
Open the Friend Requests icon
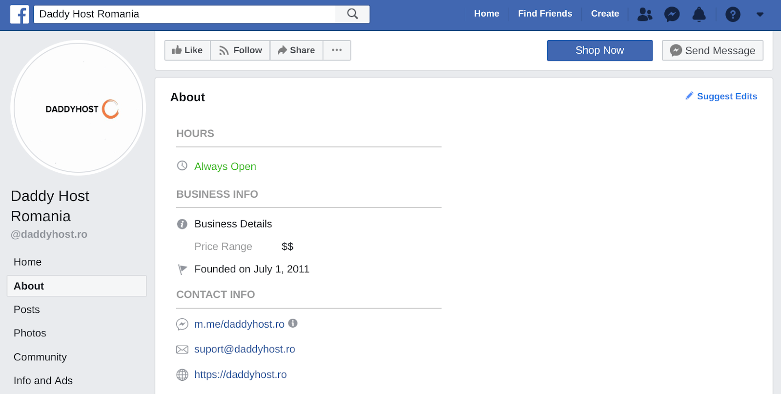point(644,14)
